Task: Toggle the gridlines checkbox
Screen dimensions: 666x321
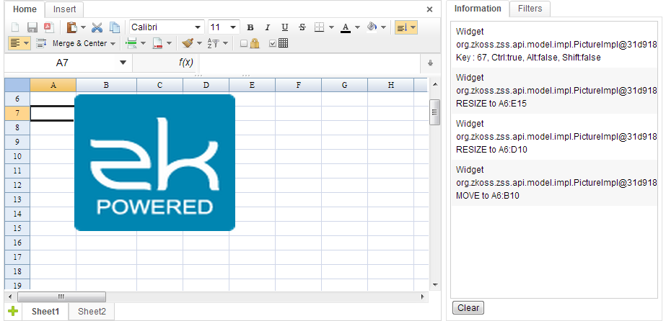Action: (x=273, y=43)
